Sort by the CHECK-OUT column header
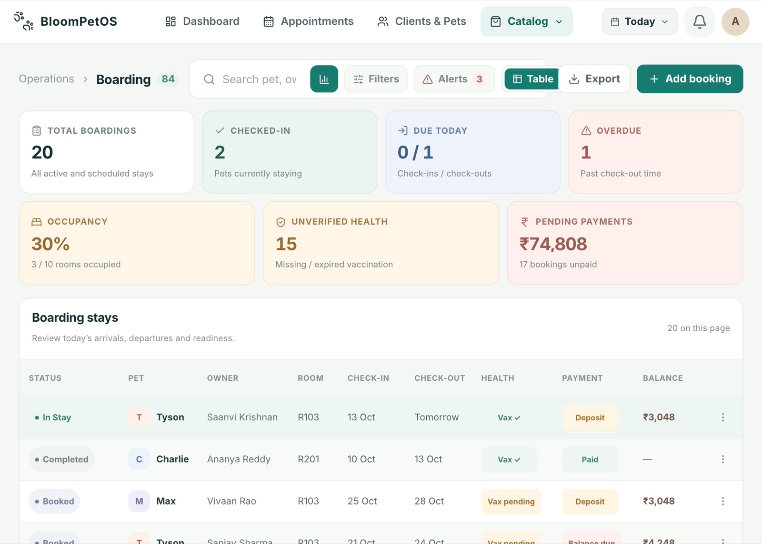 440,378
